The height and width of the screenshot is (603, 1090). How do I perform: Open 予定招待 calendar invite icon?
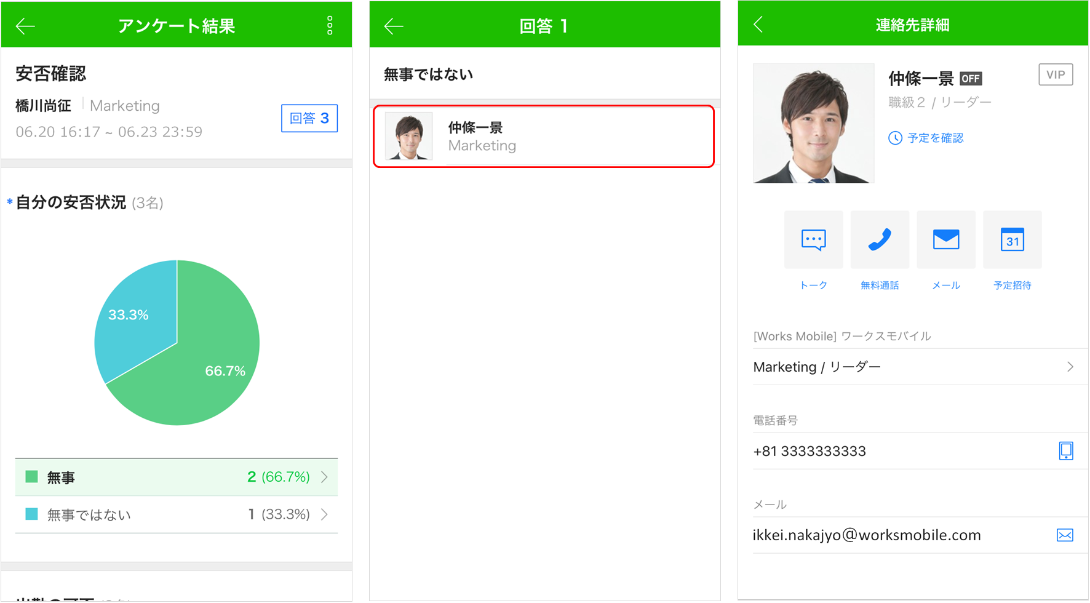click(1012, 240)
